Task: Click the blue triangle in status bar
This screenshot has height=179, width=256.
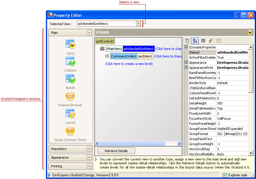Action: tap(49, 175)
